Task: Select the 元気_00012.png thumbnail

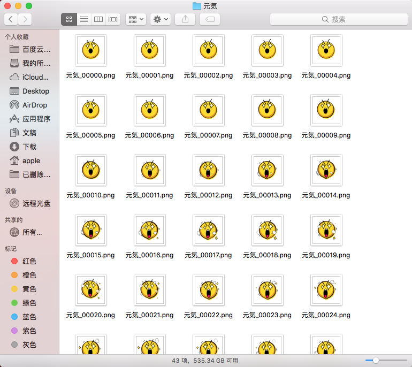Action: pyautogui.click(x=208, y=171)
